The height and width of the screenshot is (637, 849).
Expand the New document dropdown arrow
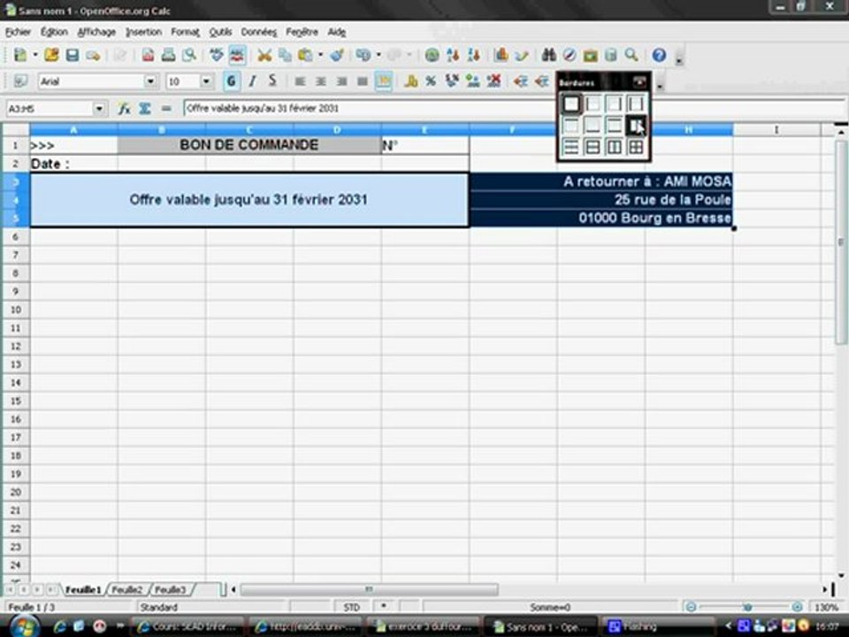pyautogui.click(x=35, y=55)
